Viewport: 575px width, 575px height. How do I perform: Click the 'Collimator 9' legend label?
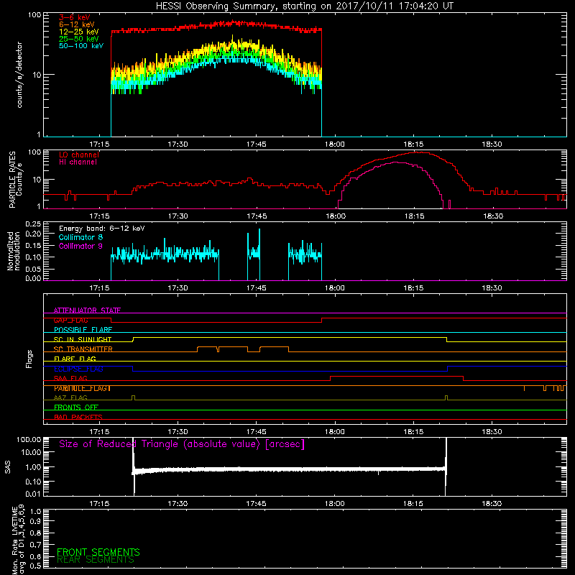pyautogui.click(x=80, y=246)
